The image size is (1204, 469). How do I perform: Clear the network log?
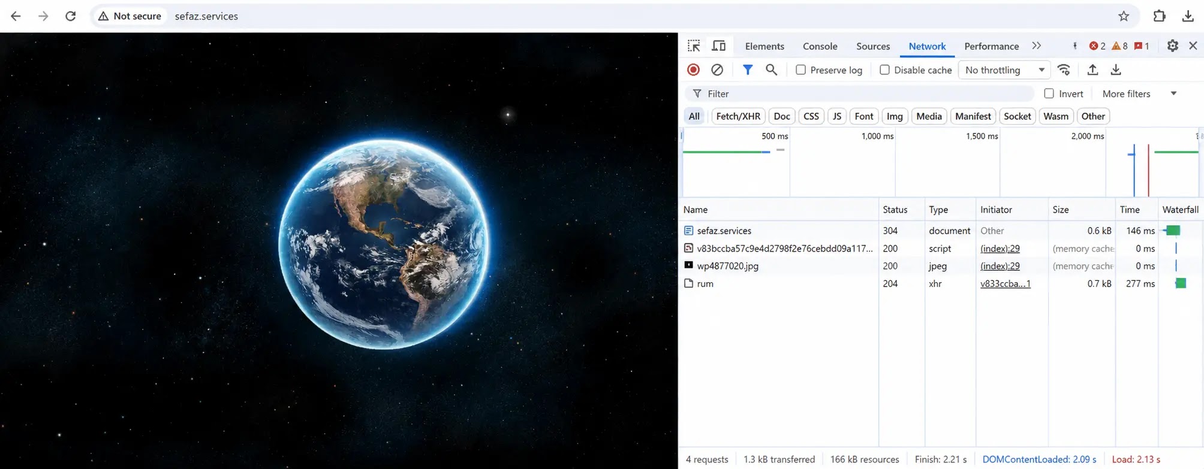[717, 70]
